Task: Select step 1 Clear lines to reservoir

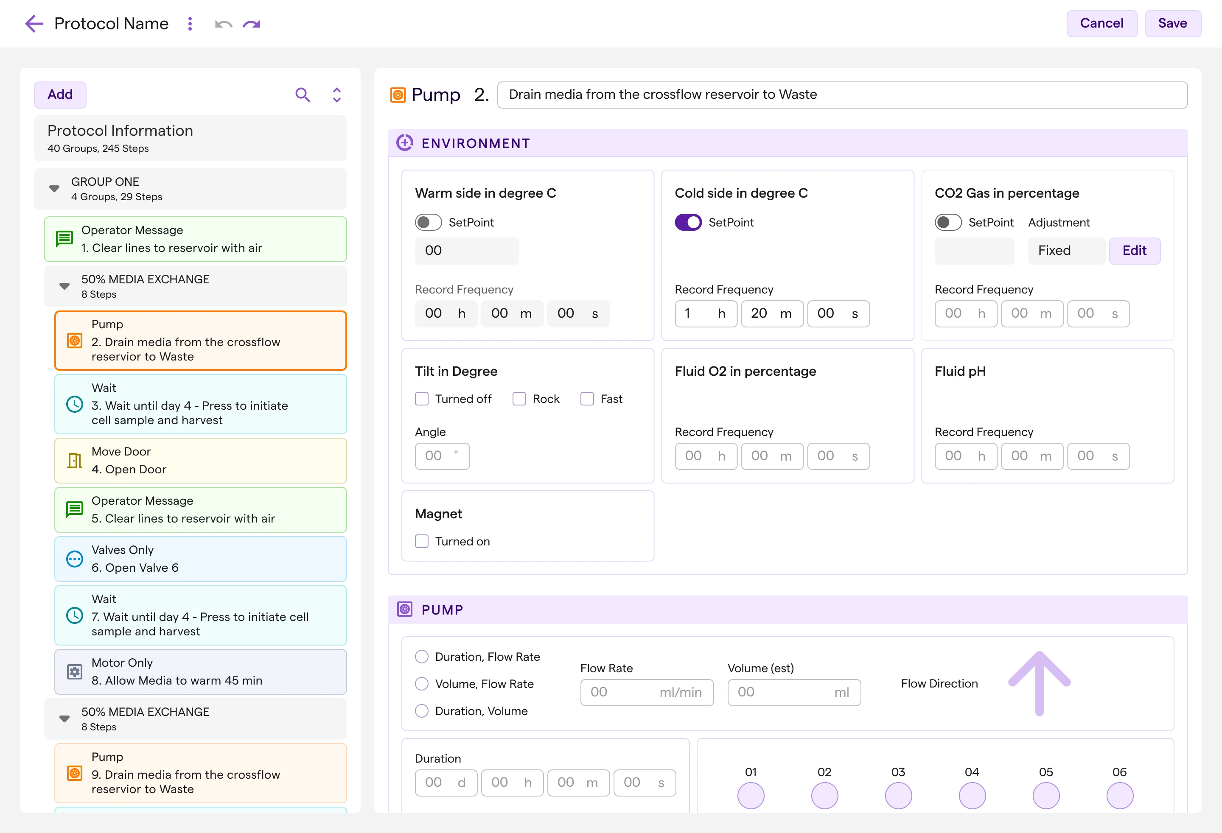Action: click(x=195, y=239)
